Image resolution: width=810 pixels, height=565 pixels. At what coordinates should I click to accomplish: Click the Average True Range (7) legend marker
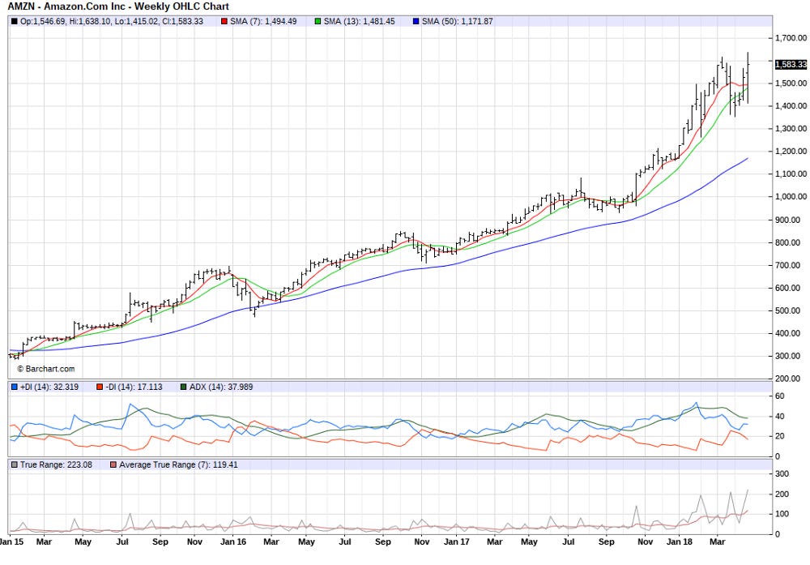click(112, 464)
